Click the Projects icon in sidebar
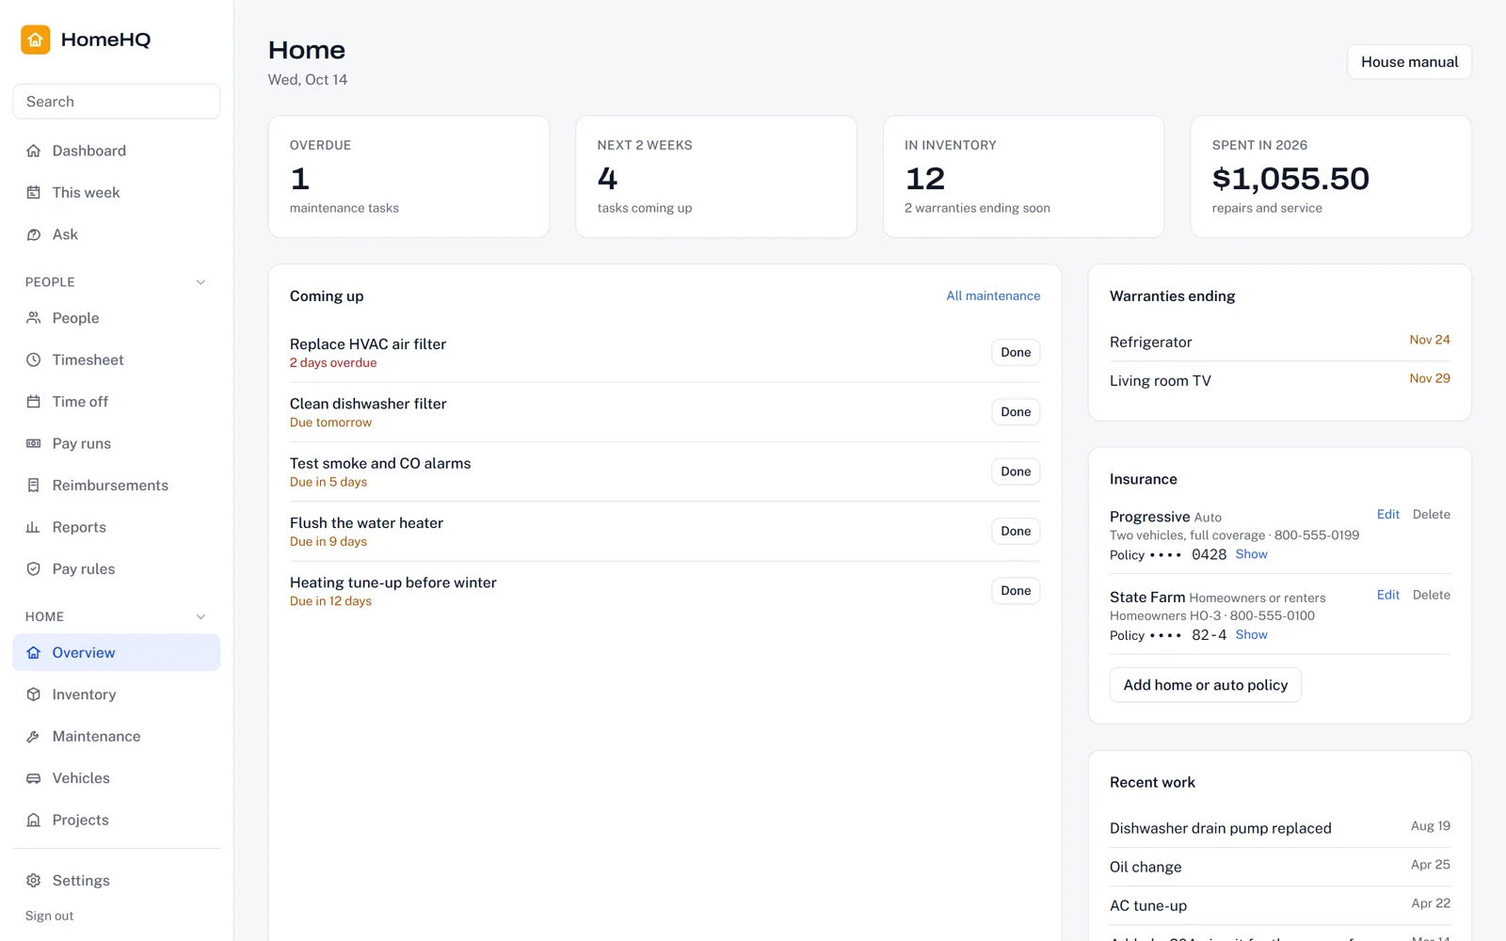The image size is (1506, 941). (34, 821)
